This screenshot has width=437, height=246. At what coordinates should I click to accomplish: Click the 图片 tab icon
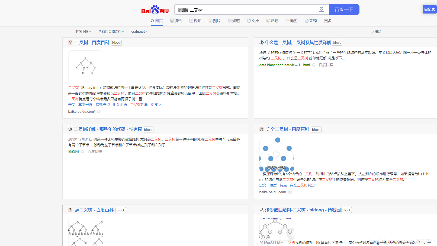click(210, 21)
